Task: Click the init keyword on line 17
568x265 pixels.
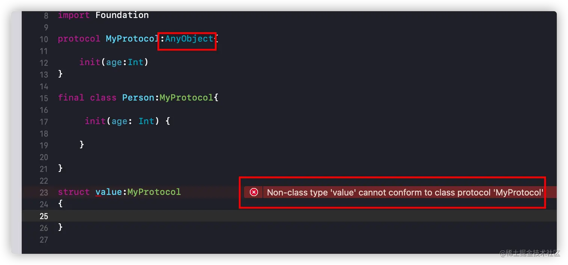Action: coord(95,121)
